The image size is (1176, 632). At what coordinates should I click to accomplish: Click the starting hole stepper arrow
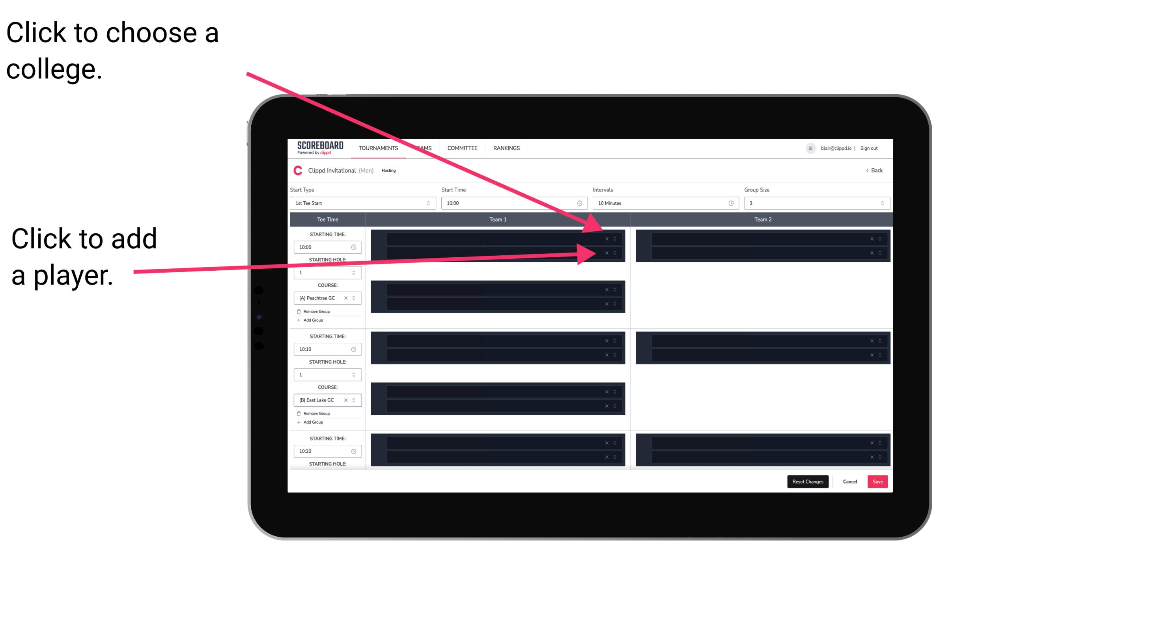(x=355, y=272)
